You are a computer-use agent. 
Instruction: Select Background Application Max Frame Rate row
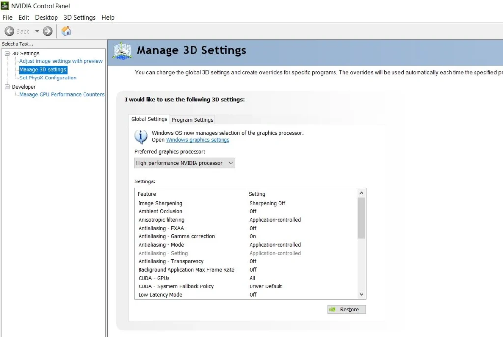[x=246, y=270]
